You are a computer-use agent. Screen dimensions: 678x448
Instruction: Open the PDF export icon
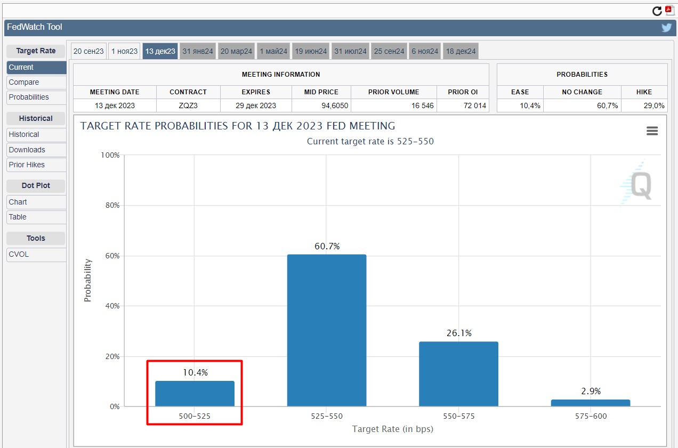669,10
